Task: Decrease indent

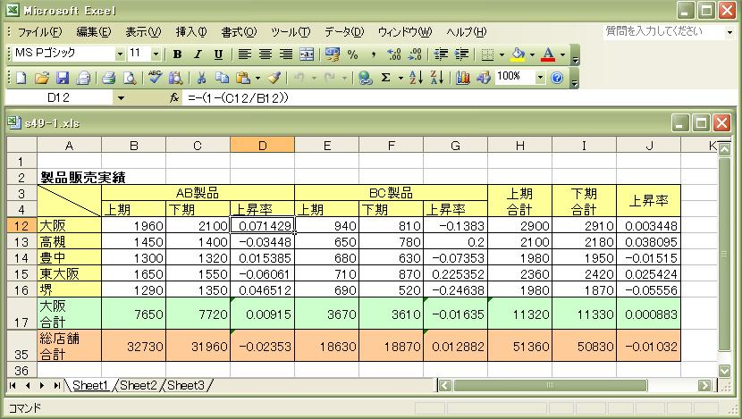Action: point(441,54)
